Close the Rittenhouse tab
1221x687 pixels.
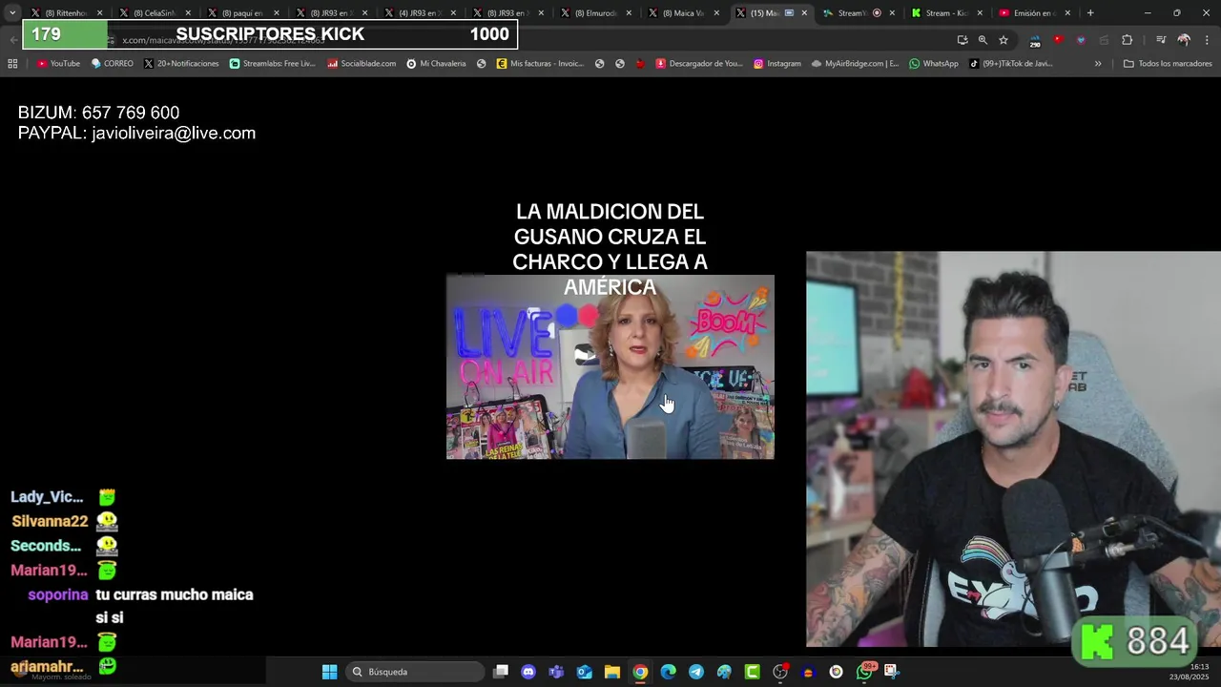pyautogui.click(x=99, y=13)
